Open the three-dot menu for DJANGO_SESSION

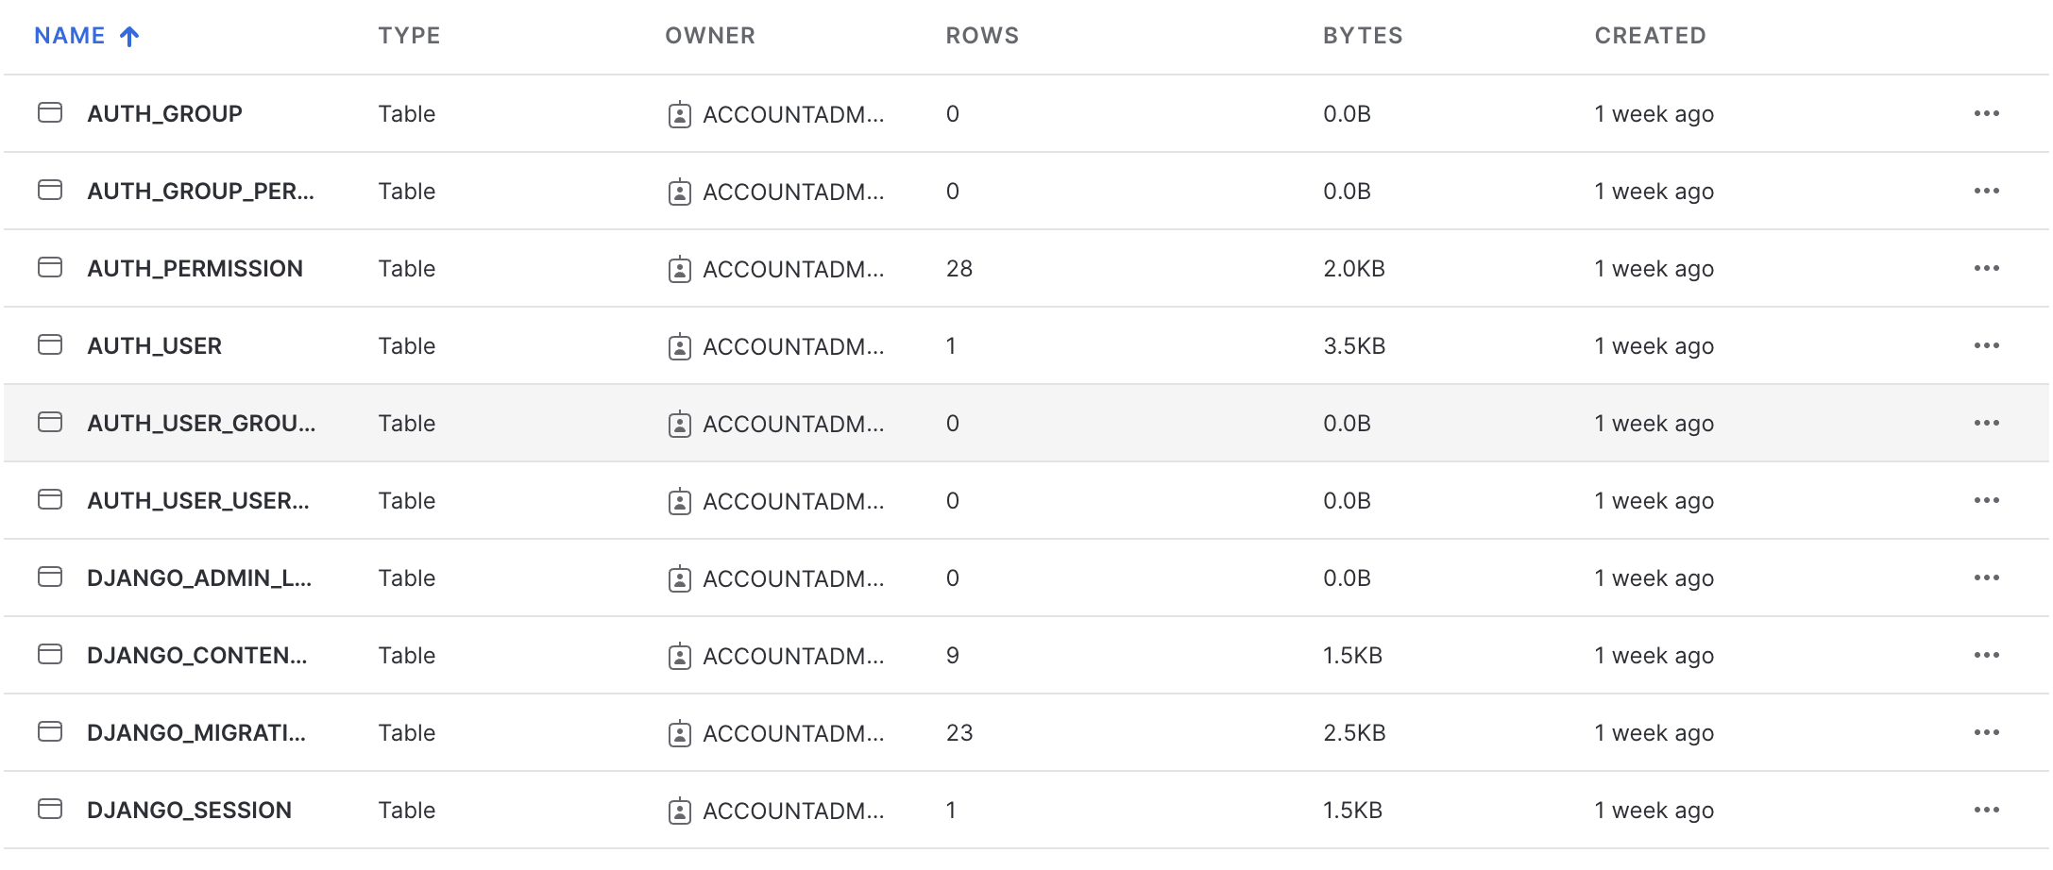pyautogui.click(x=1986, y=810)
